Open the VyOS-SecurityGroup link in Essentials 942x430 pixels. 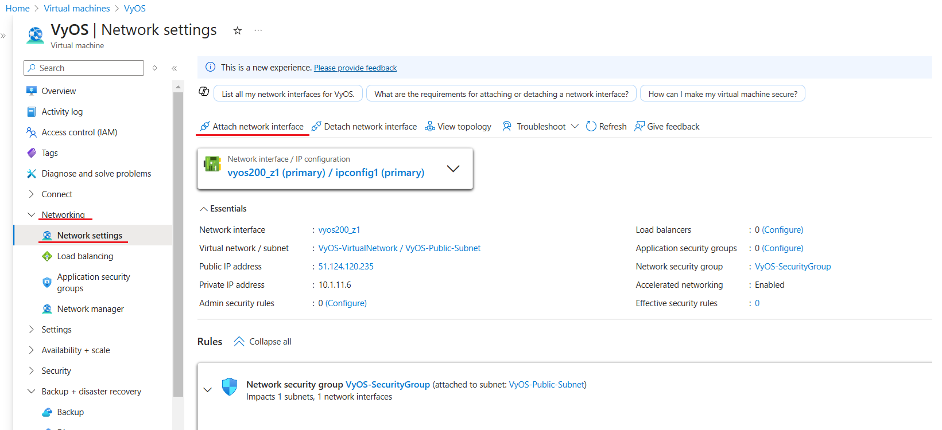pyautogui.click(x=792, y=267)
